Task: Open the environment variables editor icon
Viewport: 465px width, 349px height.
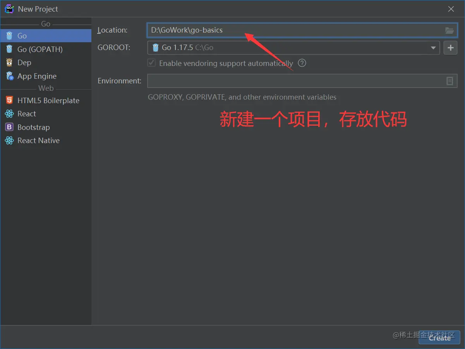Action: tap(450, 81)
